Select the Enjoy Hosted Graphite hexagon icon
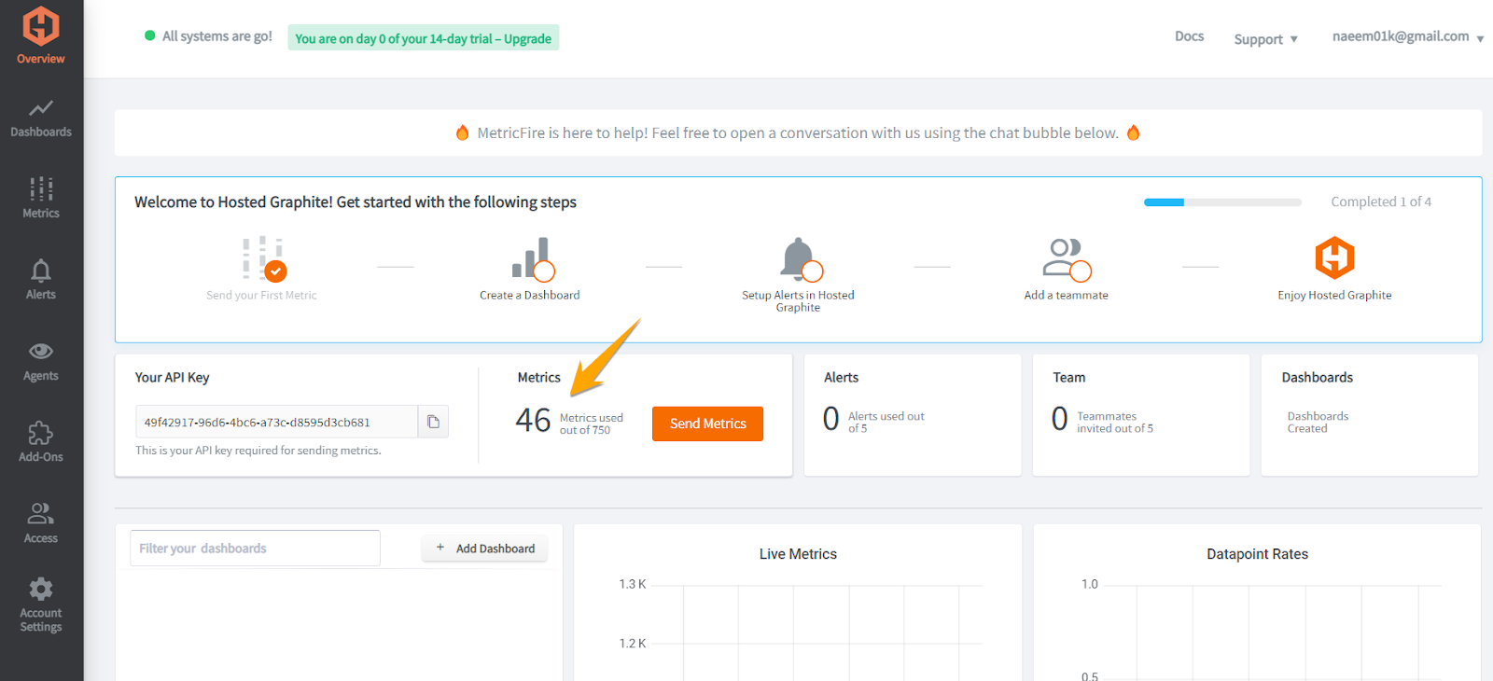Image resolution: width=1493 pixels, height=681 pixels. (1334, 257)
